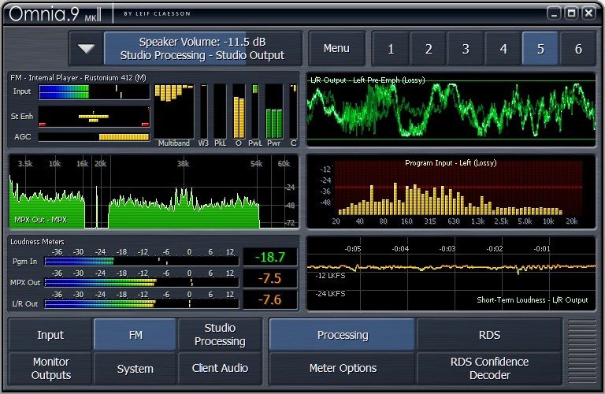Screen dimensions: 605x394
Task: Select preset number 4
Action: pos(503,49)
